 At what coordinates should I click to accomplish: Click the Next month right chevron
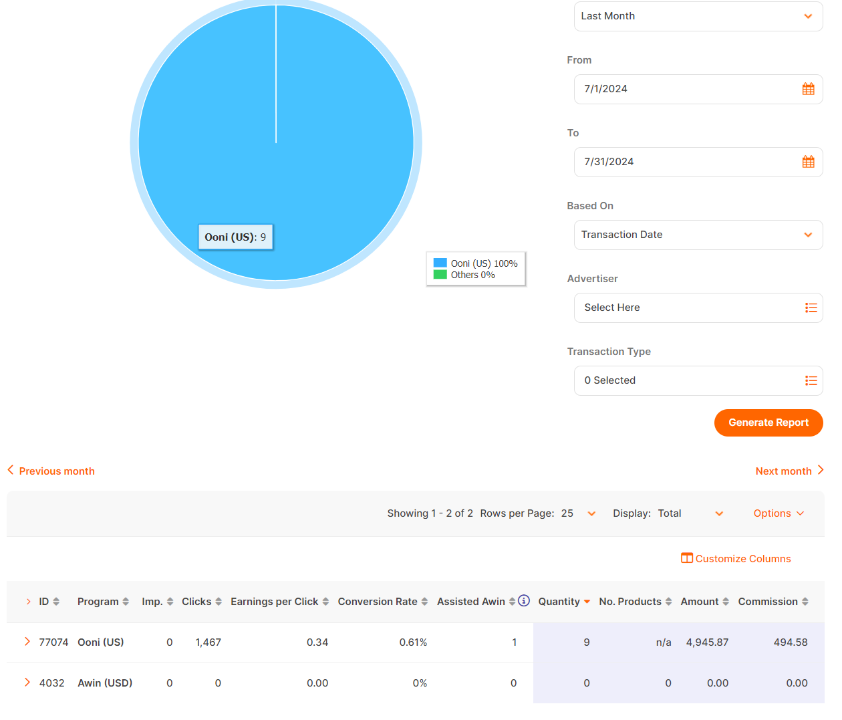(821, 471)
